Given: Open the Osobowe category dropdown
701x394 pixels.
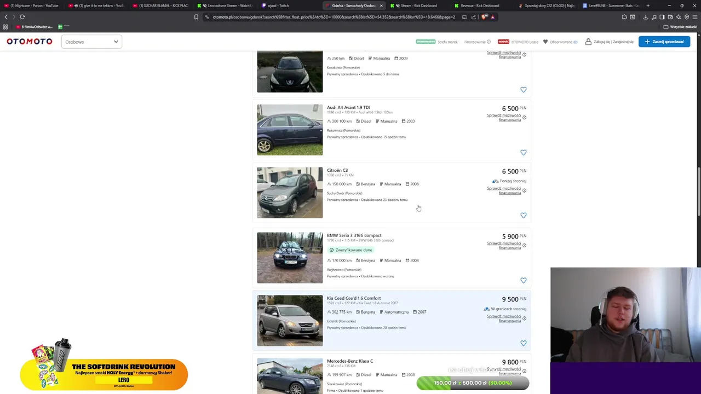Looking at the screenshot, I should click(91, 42).
